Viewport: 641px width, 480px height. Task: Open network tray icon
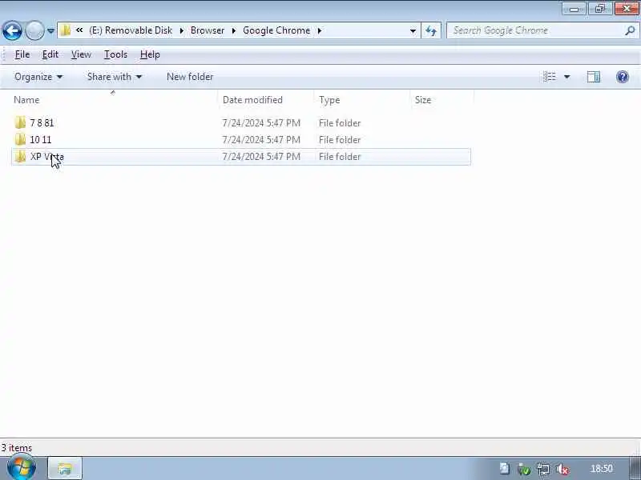[543, 469]
